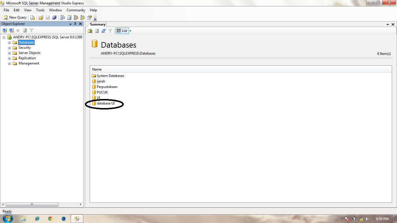Viewport: 397px width, 223px height.
Task: Close the Summary tab with X button
Action: tap(393, 25)
